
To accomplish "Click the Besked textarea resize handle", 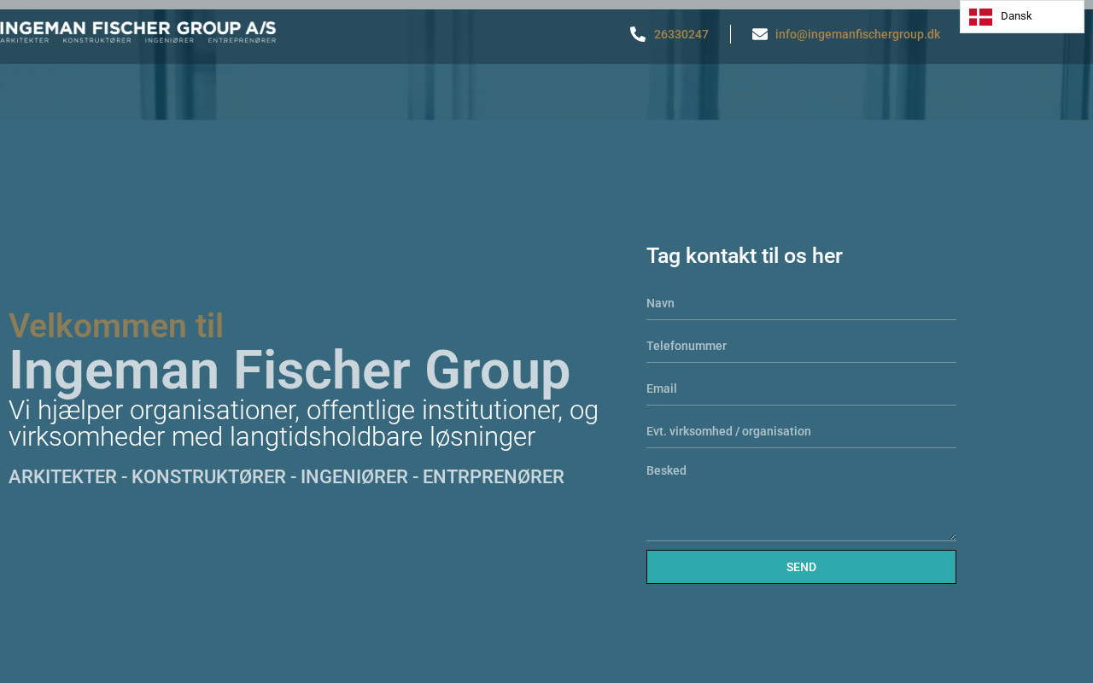I will coord(951,535).
